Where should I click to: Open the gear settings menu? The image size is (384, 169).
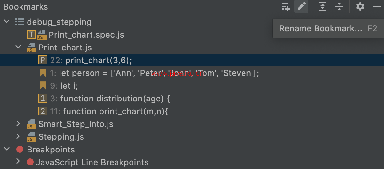click(360, 7)
